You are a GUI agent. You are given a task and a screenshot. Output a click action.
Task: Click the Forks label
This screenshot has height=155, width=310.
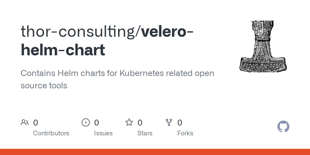point(185,133)
